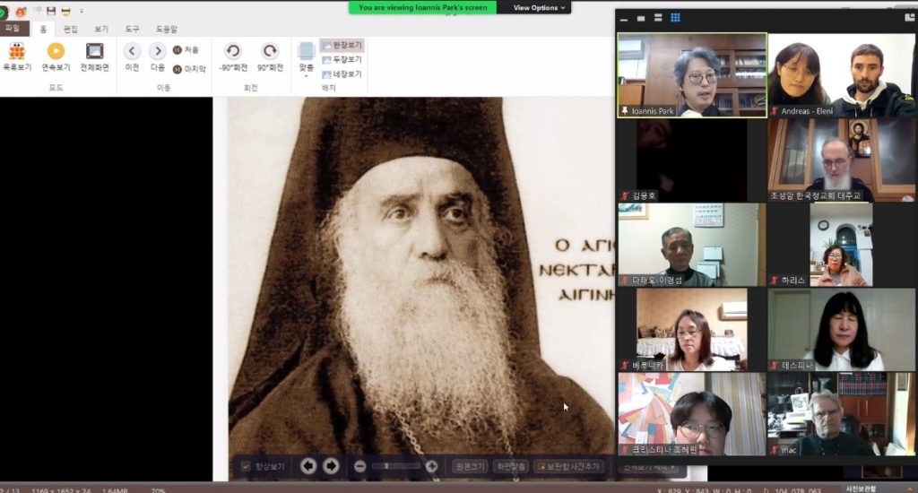The width and height of the screenshot is (918, 493).
Task: Click zoom-in plus icon on bottom toolbar
Action: (x=432, y=466)
